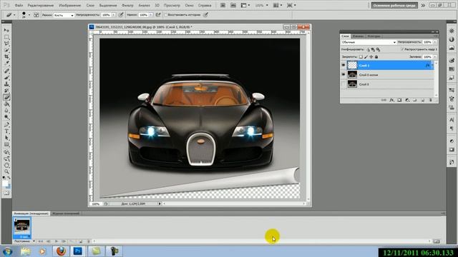
Task: Open the flow slider arrow in options bar
Action: point(151,15)
